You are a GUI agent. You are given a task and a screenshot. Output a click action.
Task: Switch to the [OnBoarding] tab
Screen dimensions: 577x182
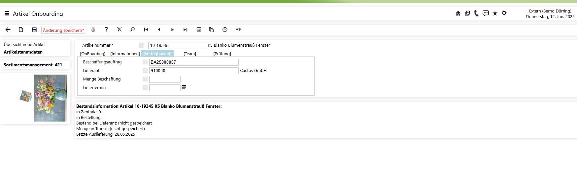93,54
